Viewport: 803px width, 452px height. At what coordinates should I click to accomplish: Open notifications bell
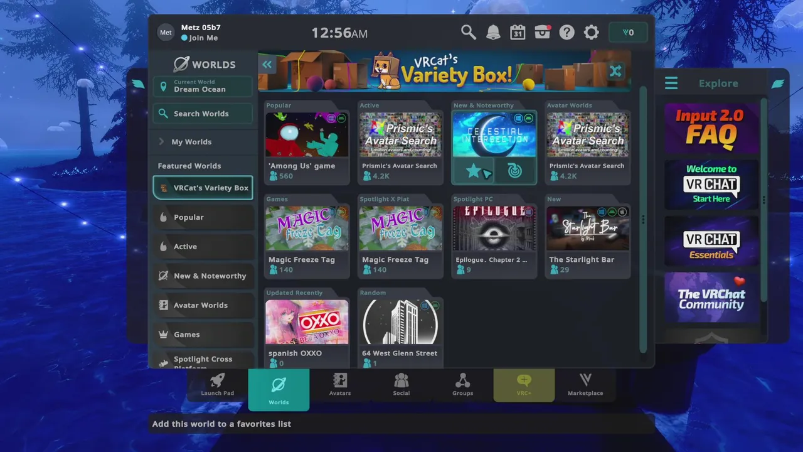[x=493, y=32]
